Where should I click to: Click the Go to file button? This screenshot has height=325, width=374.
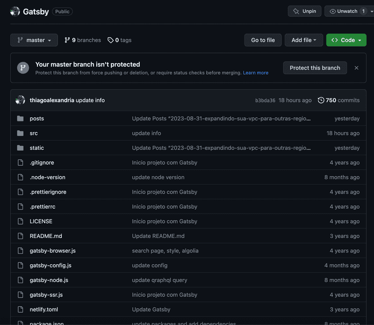point(263,40)
